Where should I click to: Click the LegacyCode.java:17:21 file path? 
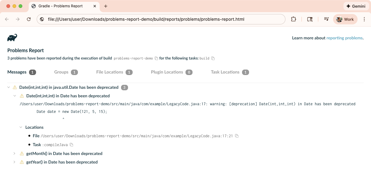(x=137, y=136)
